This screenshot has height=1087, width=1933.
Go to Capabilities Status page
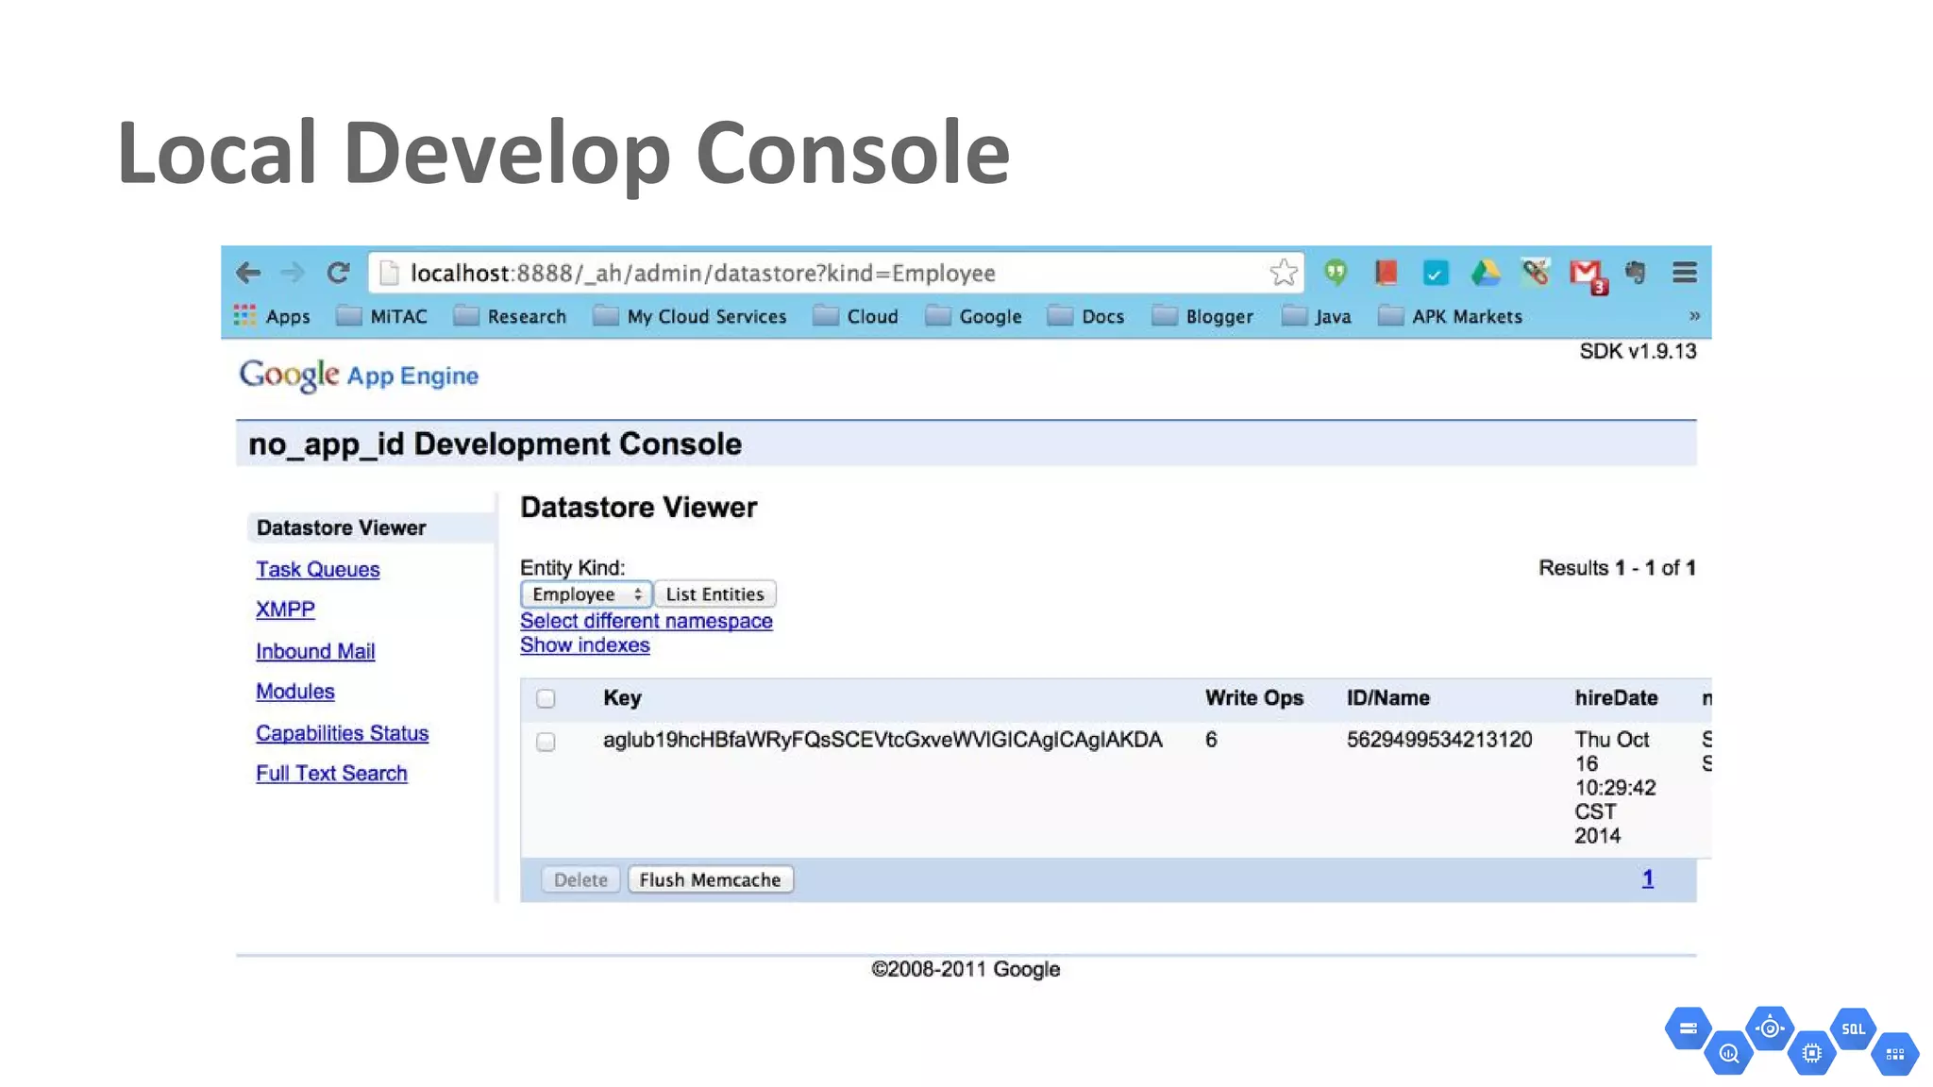coord(342,733)
